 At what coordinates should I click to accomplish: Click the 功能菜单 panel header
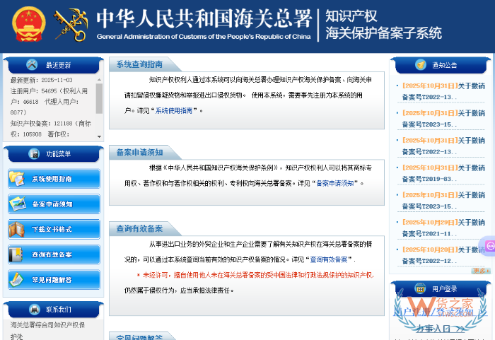(x=53, y=153)
